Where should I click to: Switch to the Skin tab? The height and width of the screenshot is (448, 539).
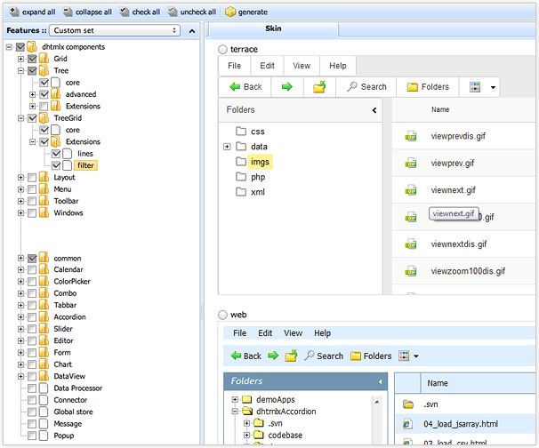coord(273,28)
